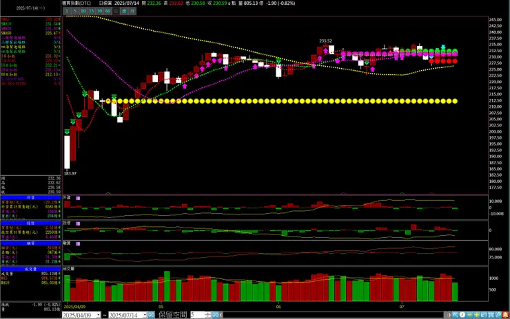The height and width of the screenshot is (319, 510).
Task: Click the purple settings square on the 融資 sub-chart
Action: (78, 243)
